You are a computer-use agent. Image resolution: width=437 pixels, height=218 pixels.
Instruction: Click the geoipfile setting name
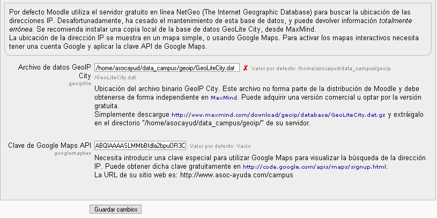click(80, 84)
